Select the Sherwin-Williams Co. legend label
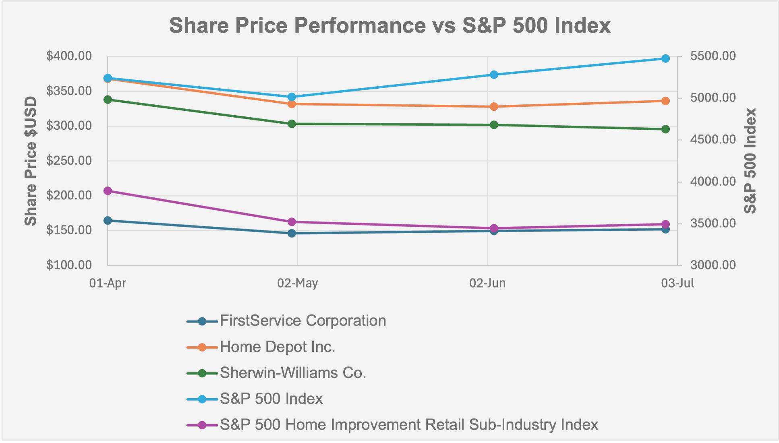 [293, 373]
